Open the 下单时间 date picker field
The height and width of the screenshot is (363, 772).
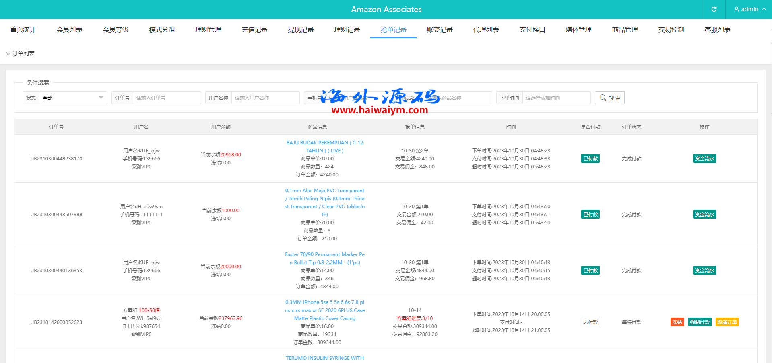coord(556,98)
